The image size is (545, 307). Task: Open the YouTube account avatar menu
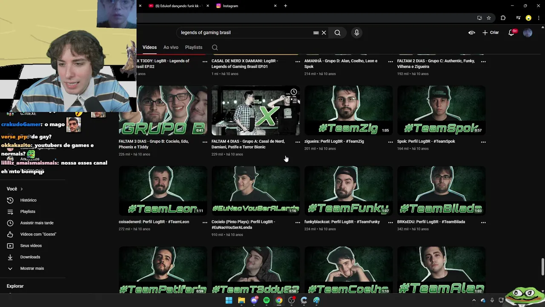pos(528,32)
